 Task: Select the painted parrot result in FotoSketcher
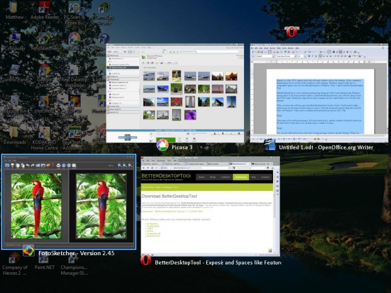[101, 206]
